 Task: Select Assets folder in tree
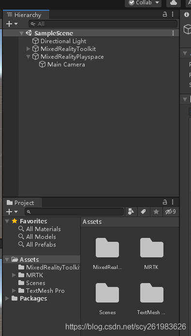(29, 259)
